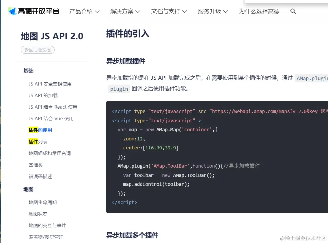Click the 高德开放平台 site title
Screen dimensions: 328x243
tap(38, 11)
